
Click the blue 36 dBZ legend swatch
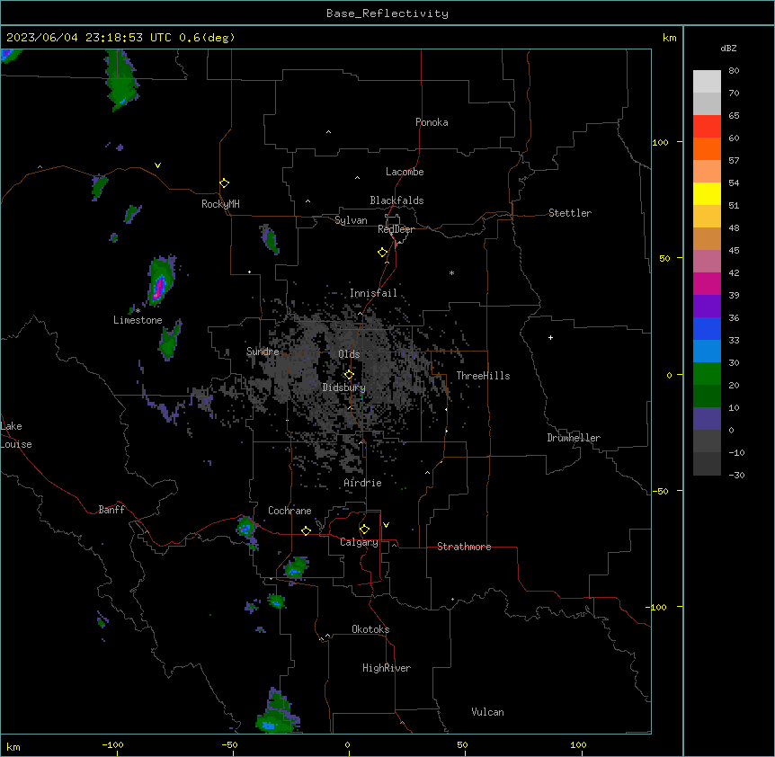pos(707,328)
